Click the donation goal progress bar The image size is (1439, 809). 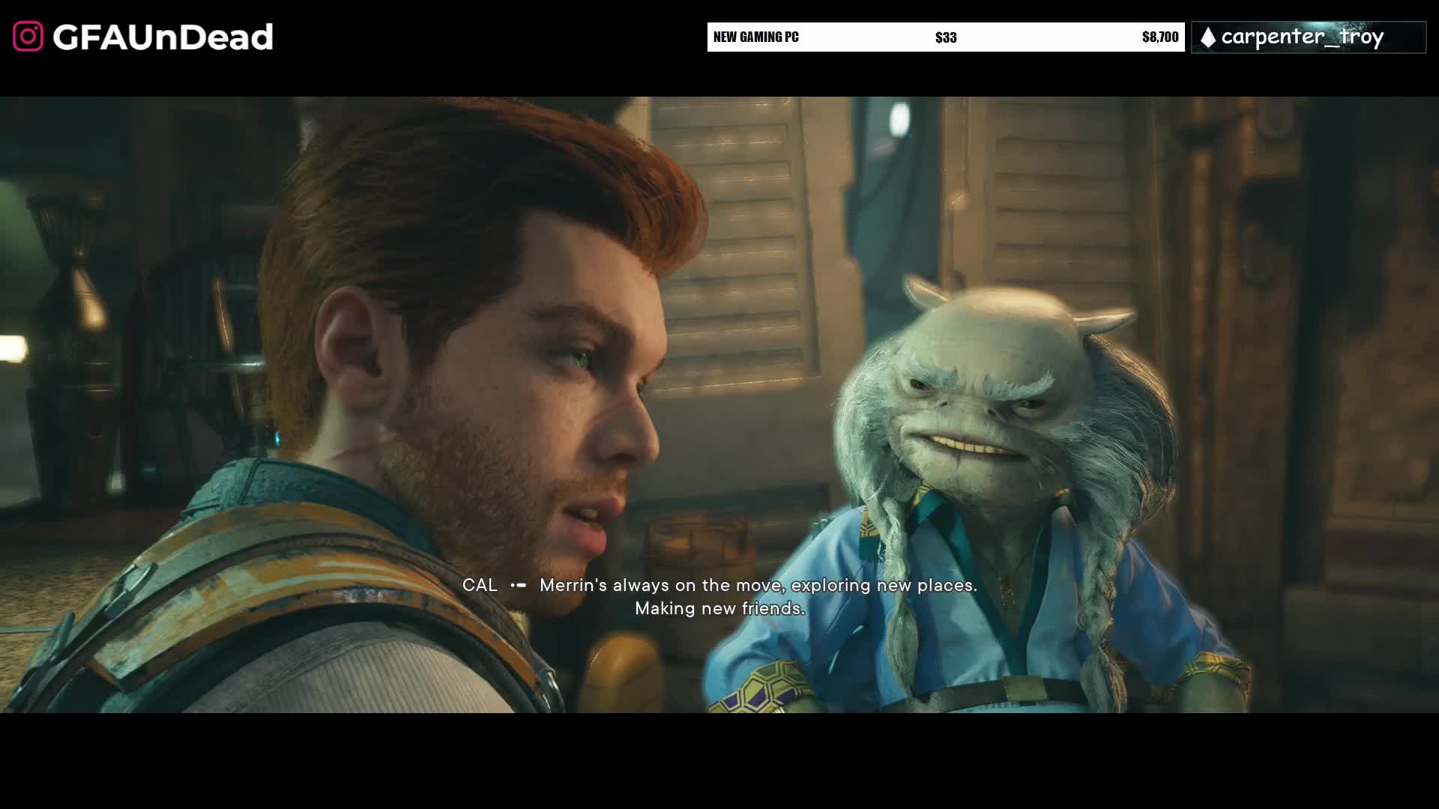pos(946,37)
